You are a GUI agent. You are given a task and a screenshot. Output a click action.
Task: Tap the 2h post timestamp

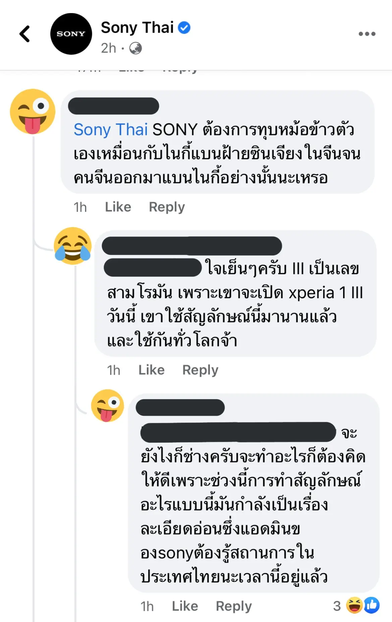click(x=108, y=48)
